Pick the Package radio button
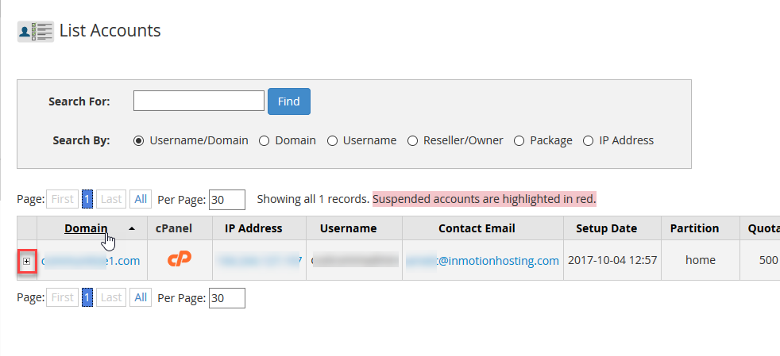 click(x=519, y=140)
